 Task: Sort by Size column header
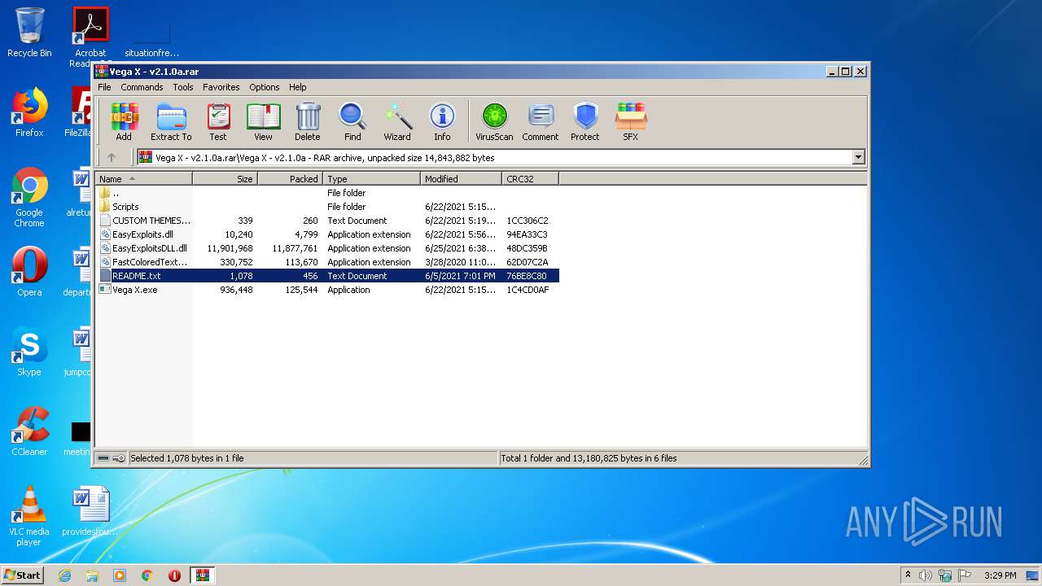[x=225, y=178]
